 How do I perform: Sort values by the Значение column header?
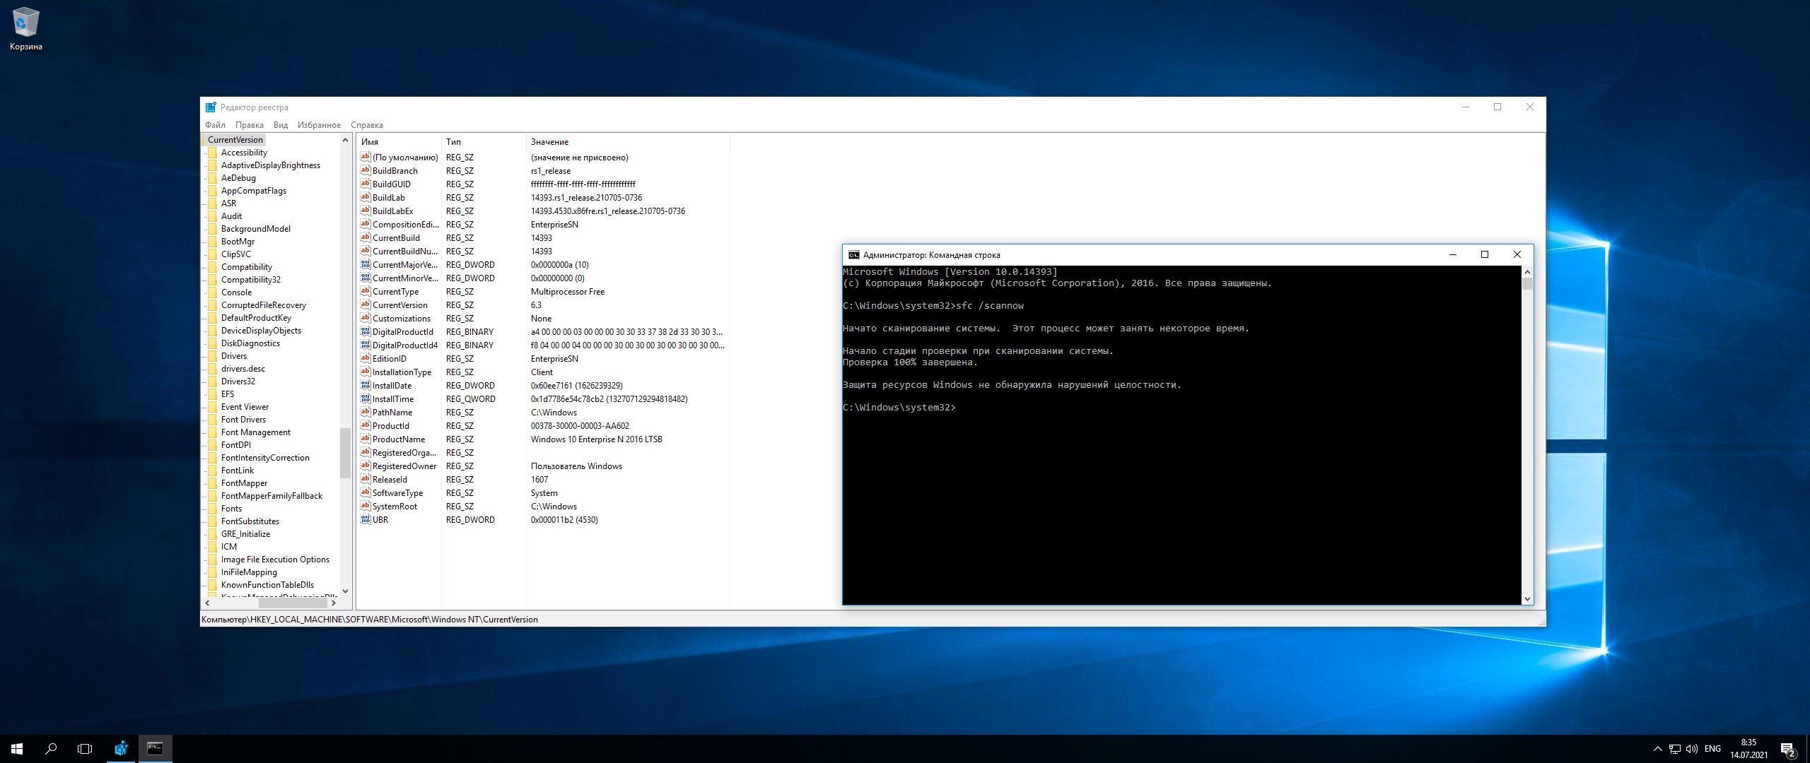(628, 142)
